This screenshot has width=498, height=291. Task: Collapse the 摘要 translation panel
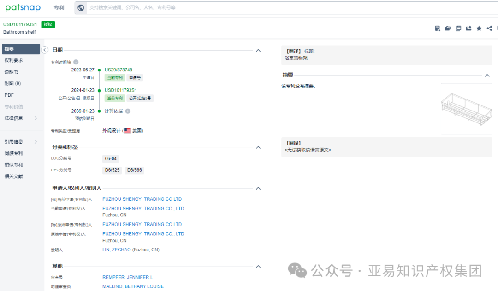point(487,75)
